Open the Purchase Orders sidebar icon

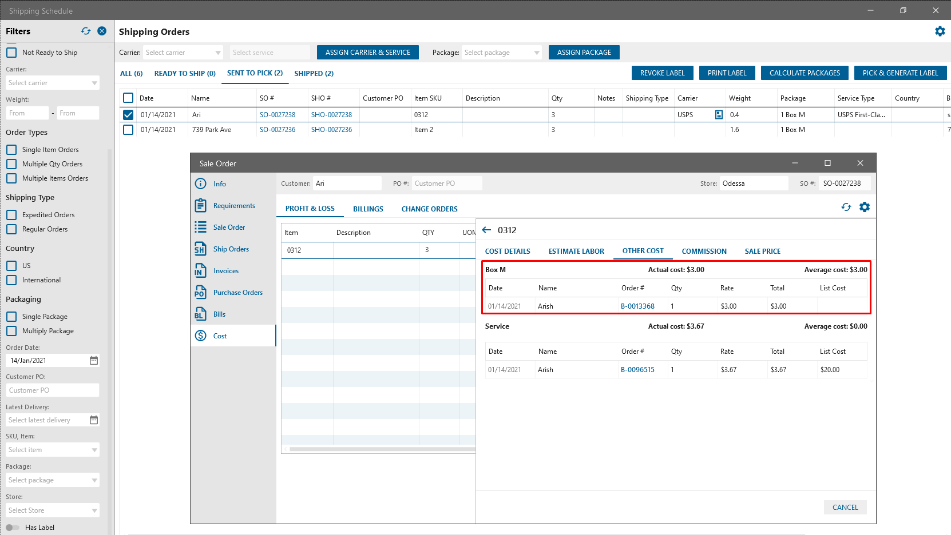point(200,293)
